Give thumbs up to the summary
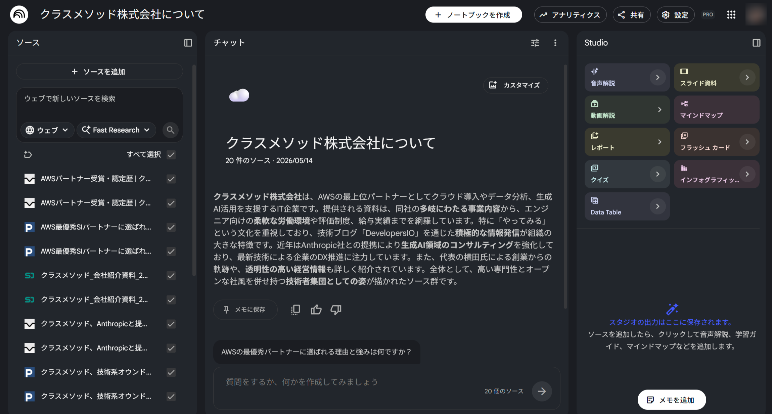 click(316, 310)
